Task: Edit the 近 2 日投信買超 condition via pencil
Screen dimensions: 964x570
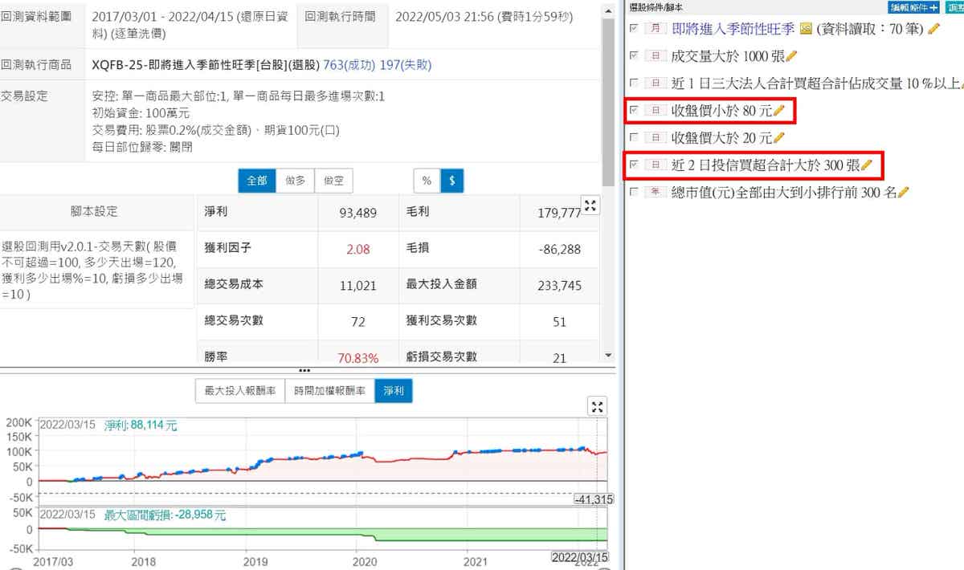Action: [x=866, y=165]
